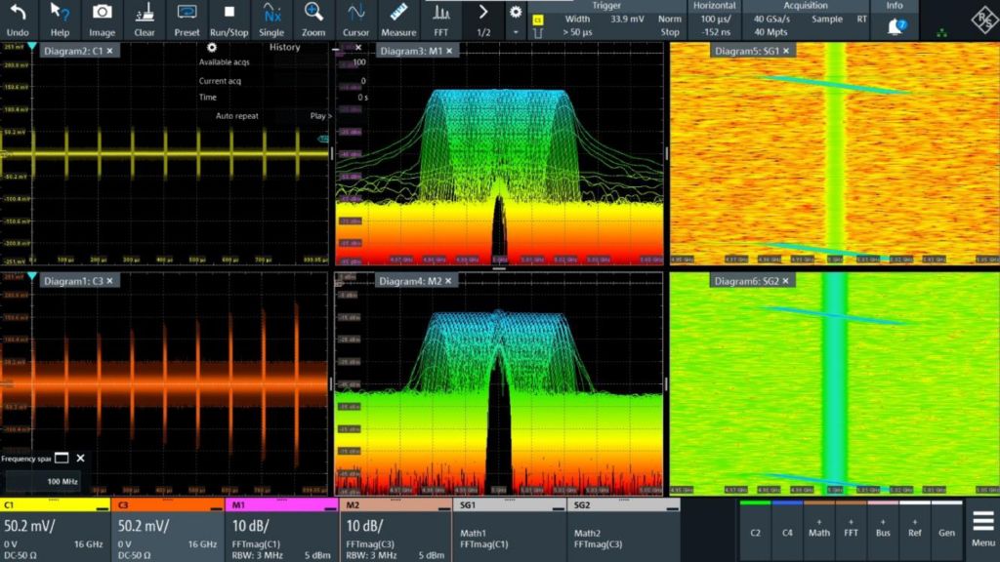Screen dimensions: 1000x562
Task: Toggle the Auto repeat option in History
Action: point(239,115)
